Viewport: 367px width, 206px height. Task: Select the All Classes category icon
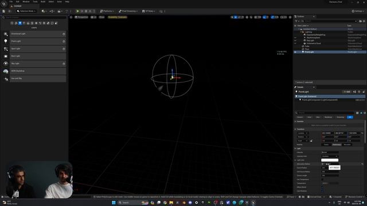(x=56, y=23)
